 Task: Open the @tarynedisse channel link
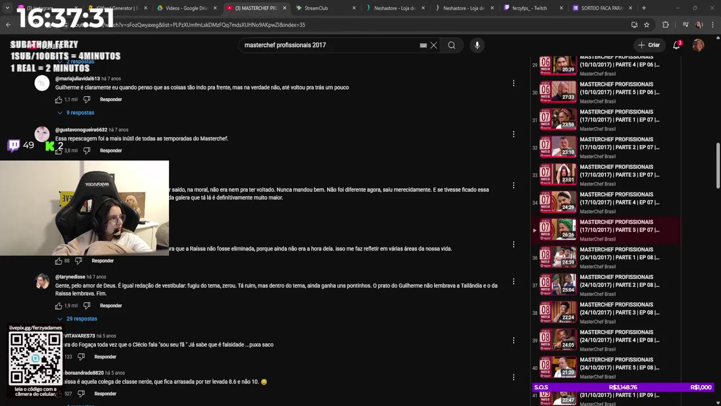[70, 277]
